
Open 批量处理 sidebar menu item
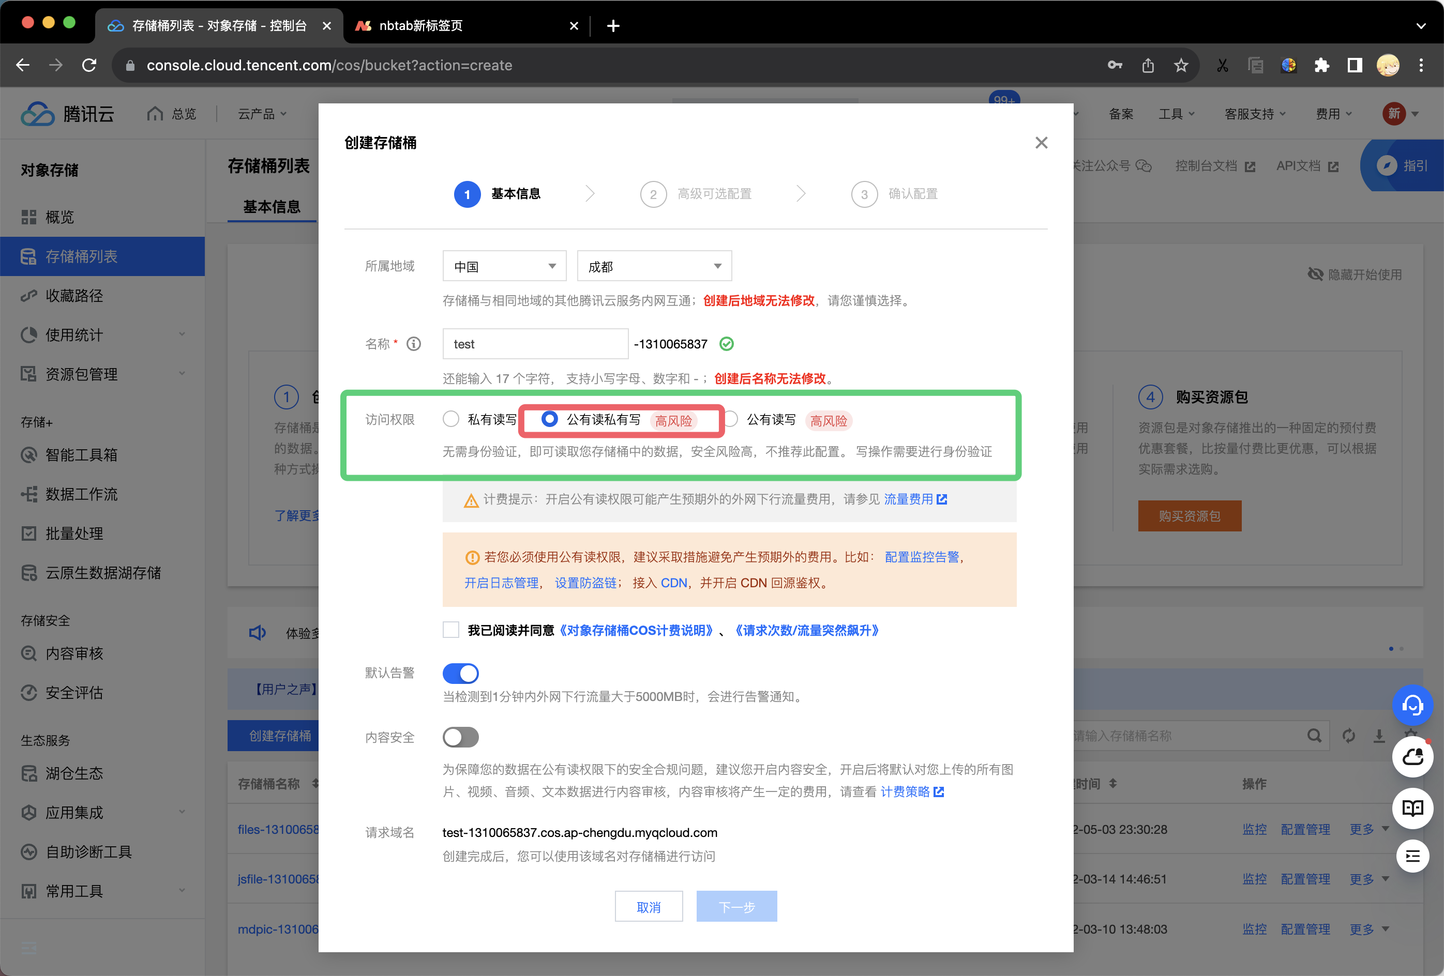(x=102, y=533)
